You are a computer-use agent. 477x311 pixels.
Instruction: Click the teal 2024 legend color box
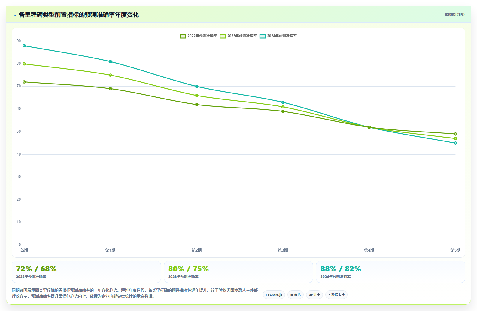[x=263, y=36]
